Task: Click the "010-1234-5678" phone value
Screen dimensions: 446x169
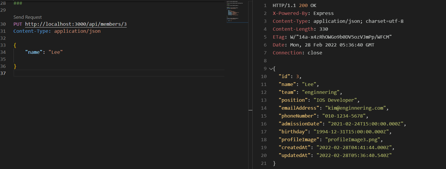Action: pyautogui.click(x=344, y=116)
